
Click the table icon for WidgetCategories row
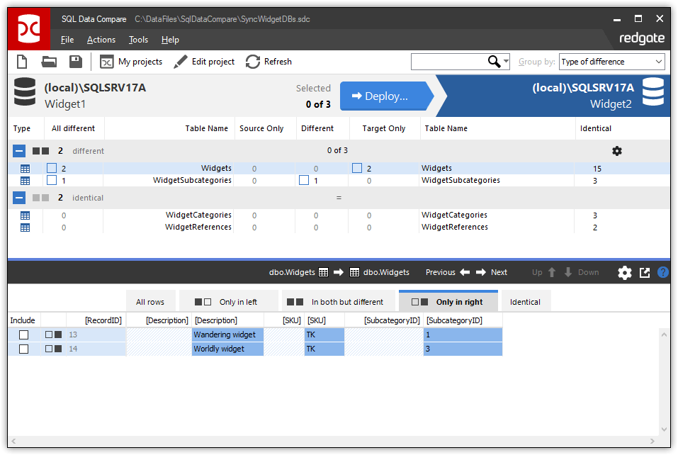[x=25, y=215]
